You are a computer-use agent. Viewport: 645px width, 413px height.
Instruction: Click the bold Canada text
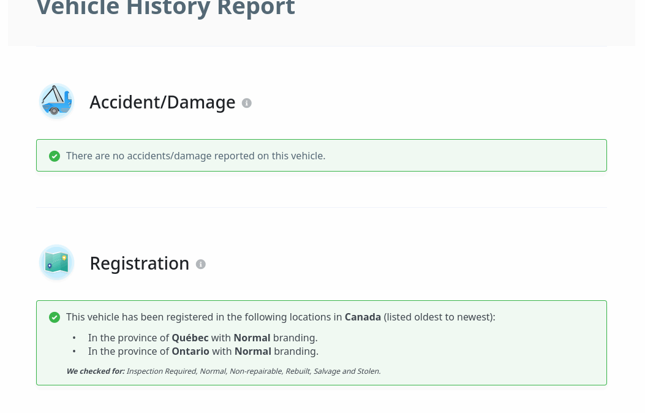pyautogui.click(x=363, y=317)
